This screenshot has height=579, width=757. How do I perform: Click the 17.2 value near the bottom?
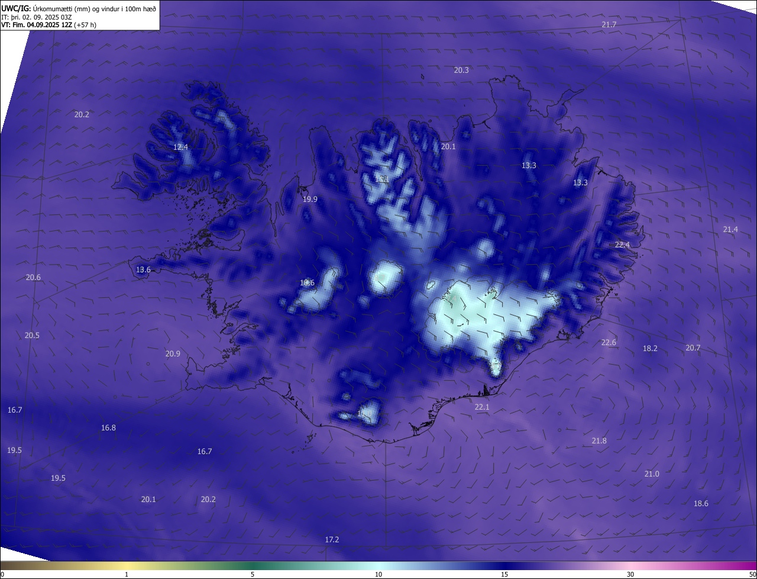coord(332,539)
